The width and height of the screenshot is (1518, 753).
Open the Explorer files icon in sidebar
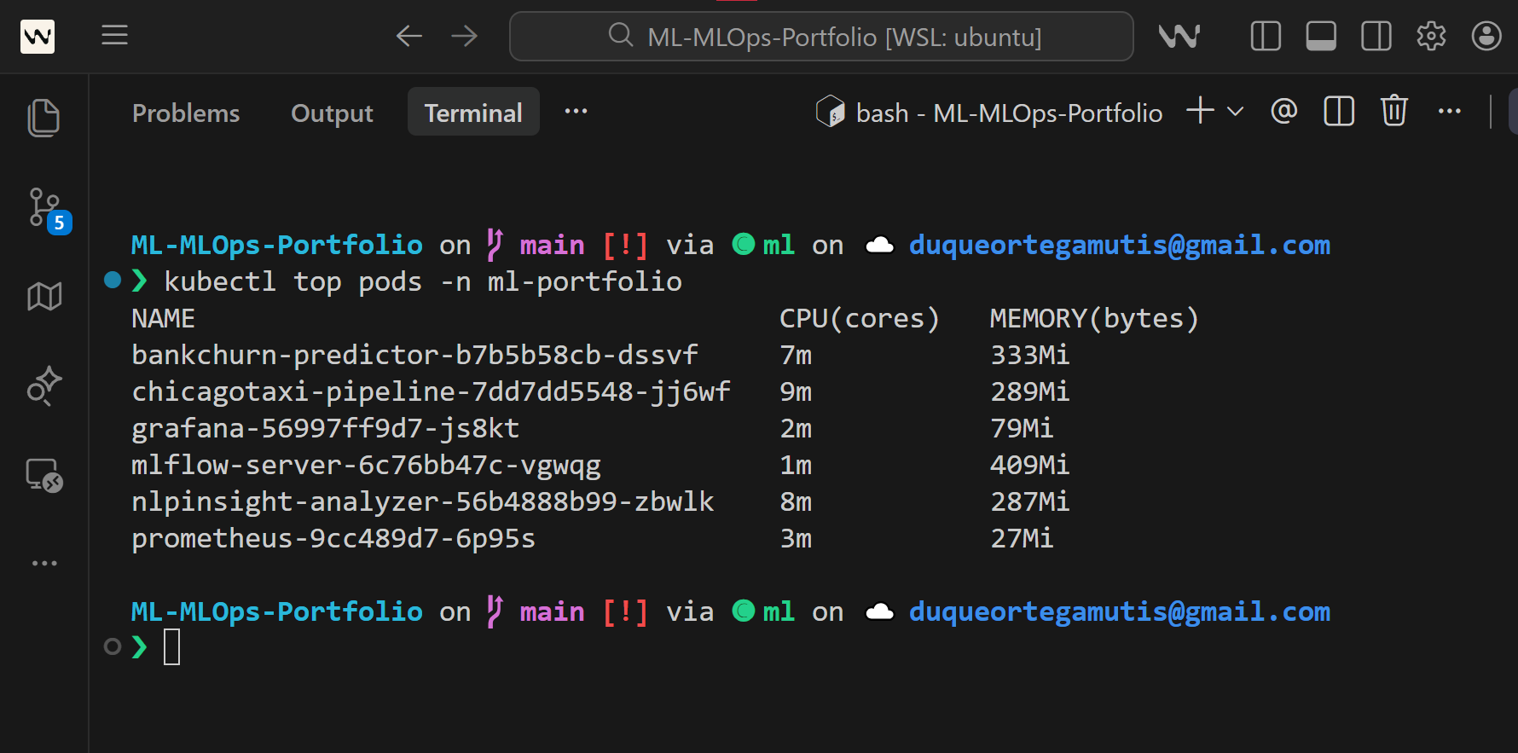(43, 118)
